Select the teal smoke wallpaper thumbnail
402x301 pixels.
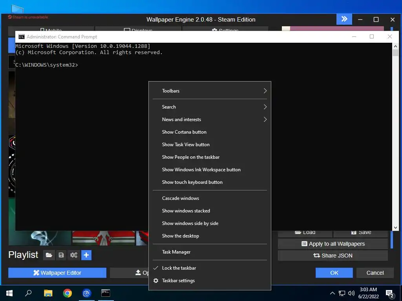point(40,238)
